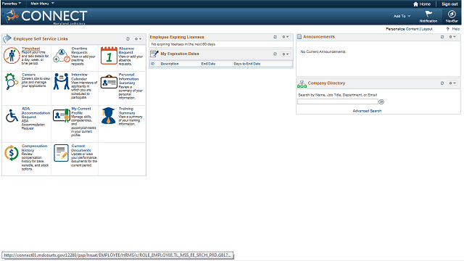This screenshot has width=464, height=261.
Task: Open Employee Expiring Licenses settings dropdown
Action: pyautogui.click(x=285, y=37)
